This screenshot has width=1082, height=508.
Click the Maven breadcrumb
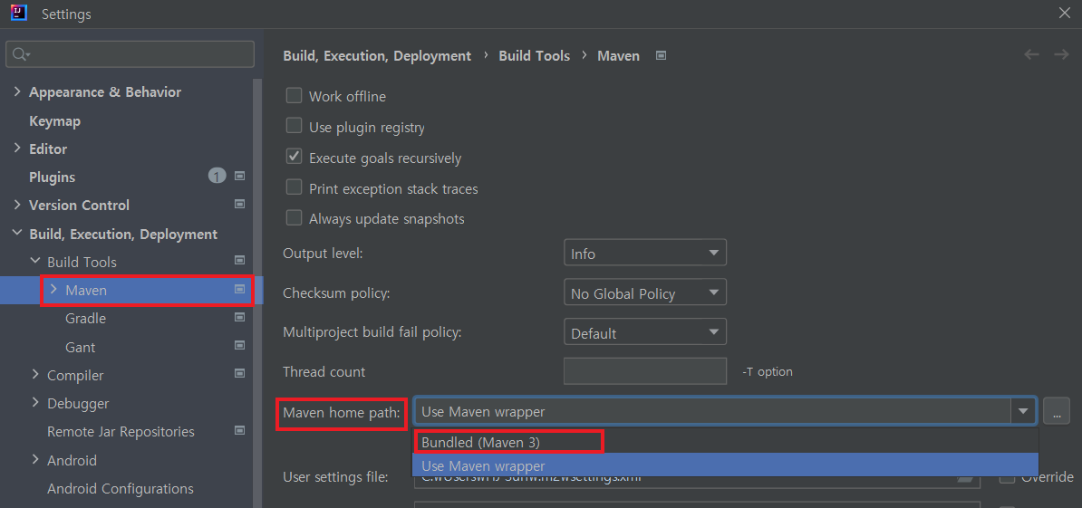point(618,56)
